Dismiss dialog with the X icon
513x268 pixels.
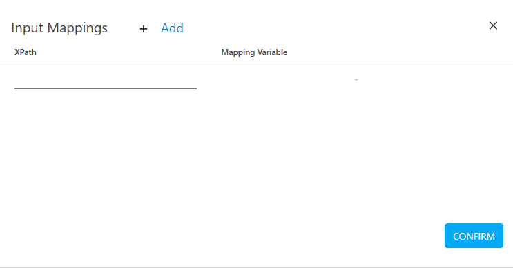coord(493,25)
